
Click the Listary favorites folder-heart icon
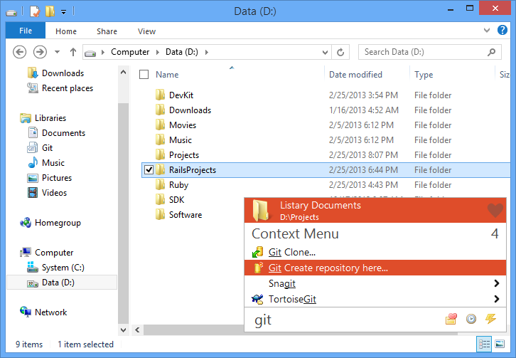pos(451,319)
